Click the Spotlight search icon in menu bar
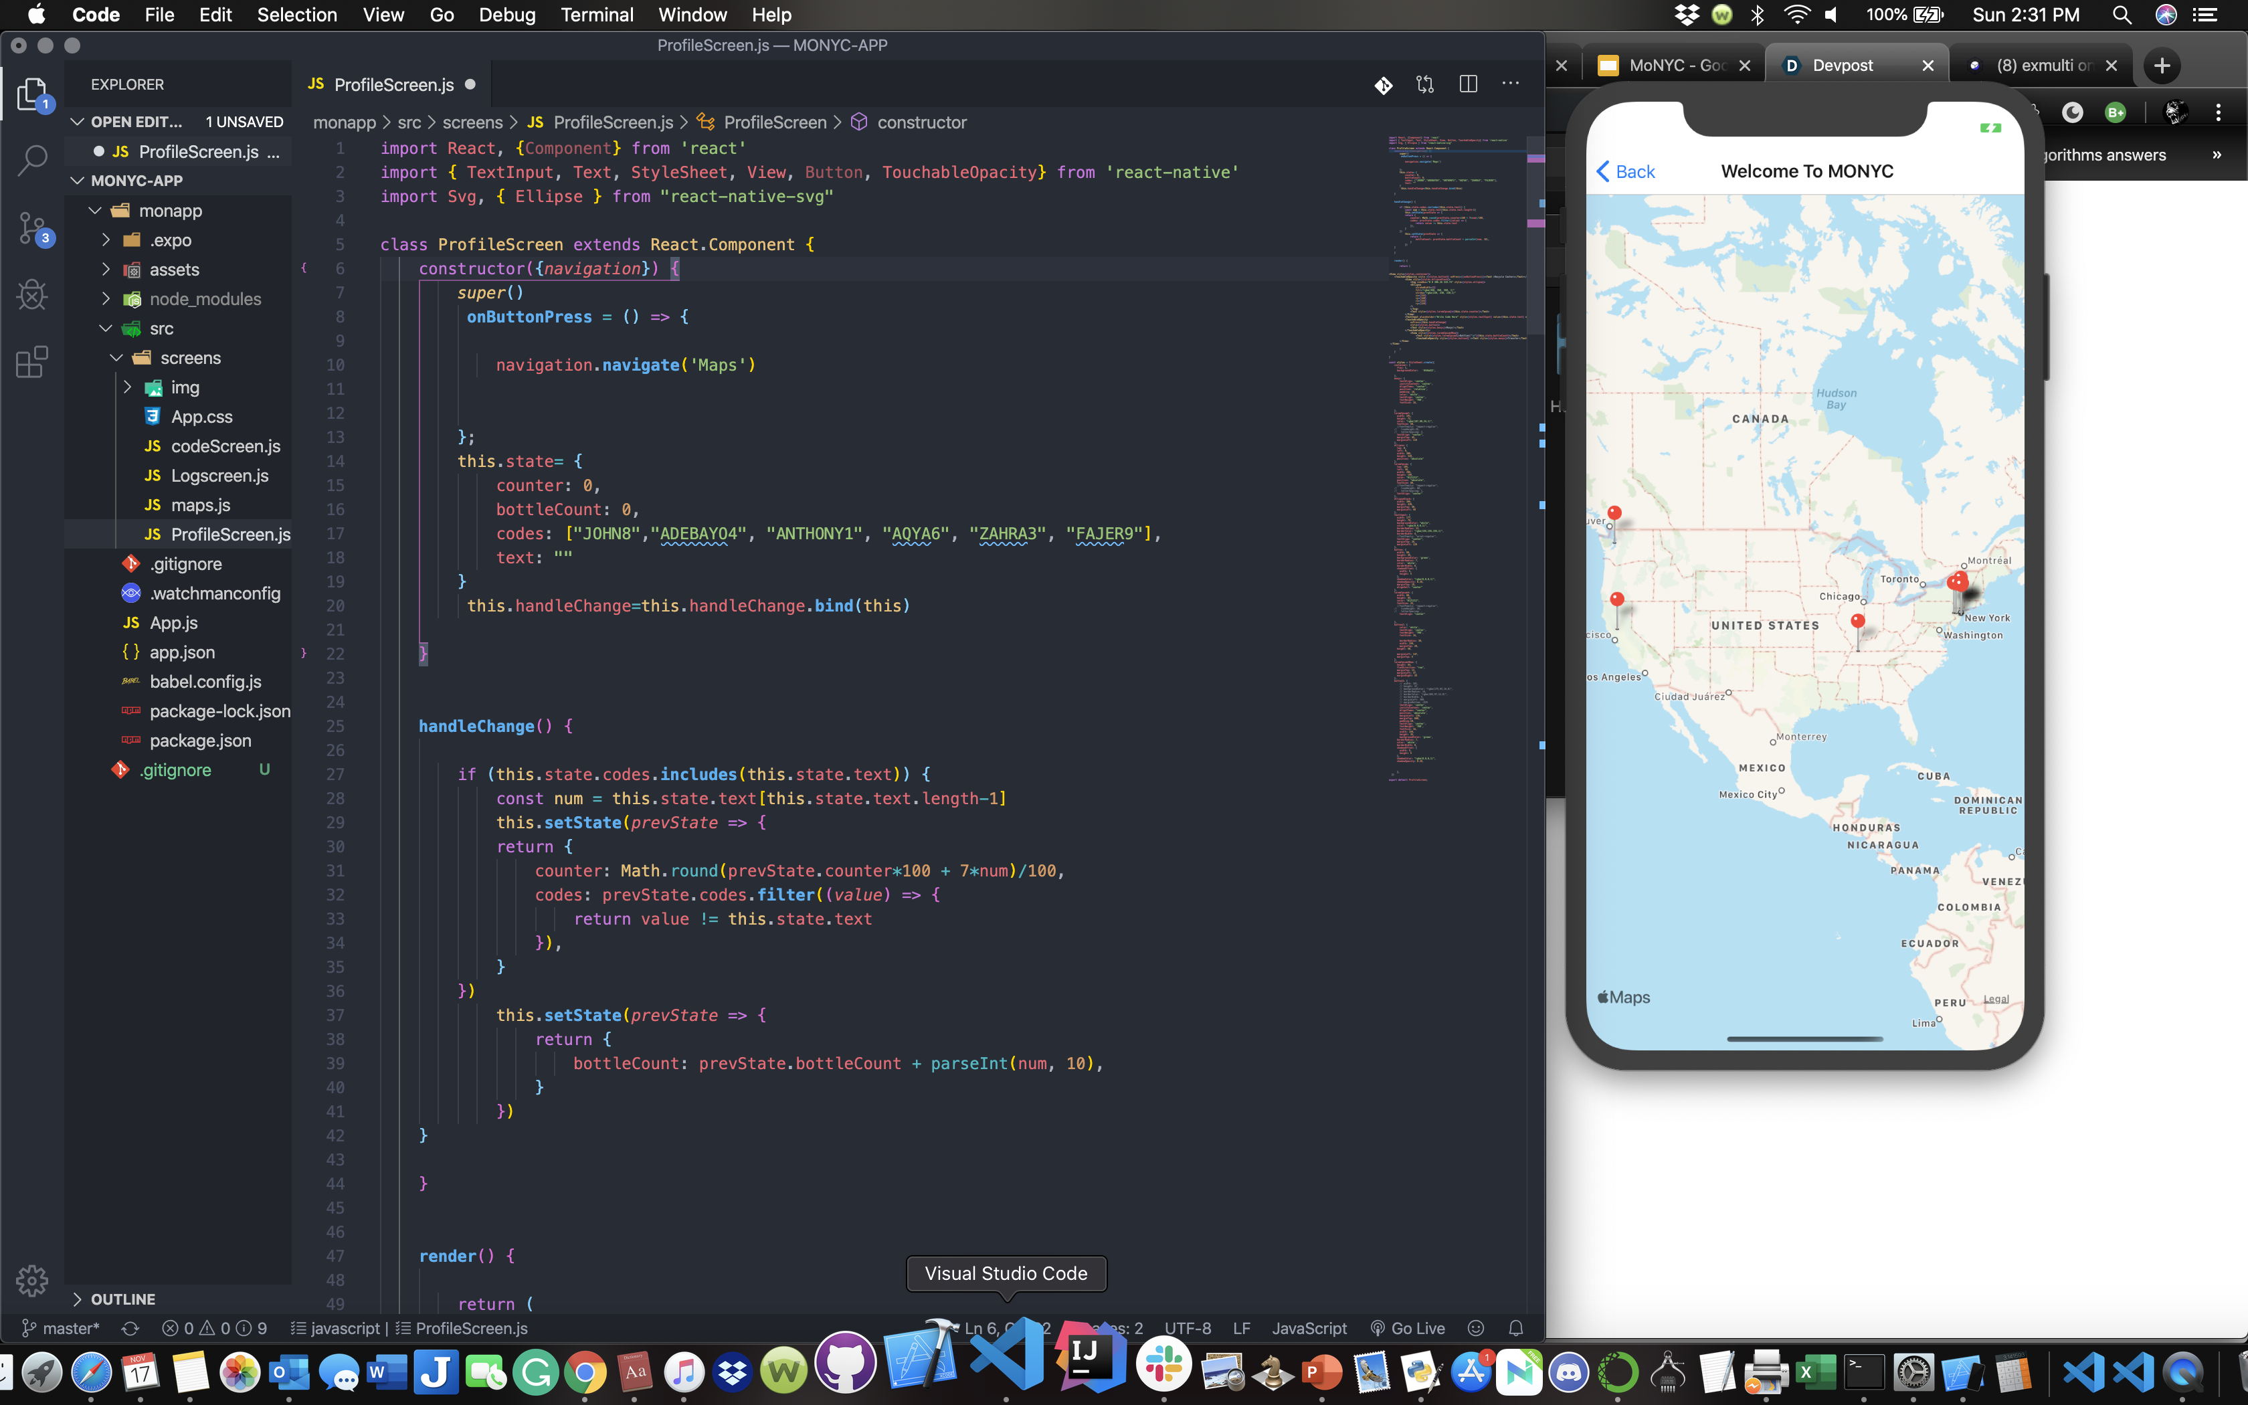 [x=2122, y=15]
